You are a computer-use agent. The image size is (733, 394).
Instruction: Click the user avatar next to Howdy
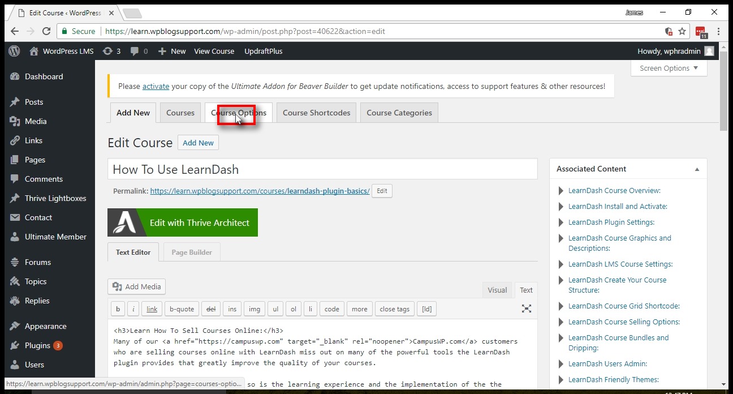click(x=709, y=51)
